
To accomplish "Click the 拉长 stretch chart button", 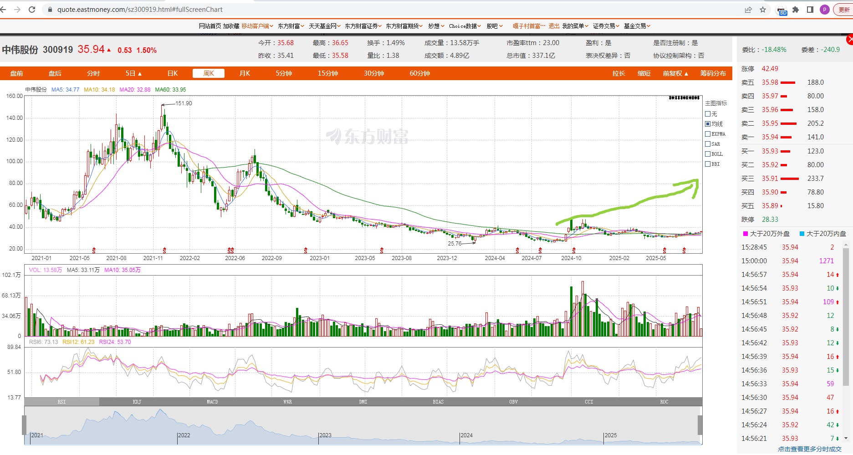I will click(618, 73).
